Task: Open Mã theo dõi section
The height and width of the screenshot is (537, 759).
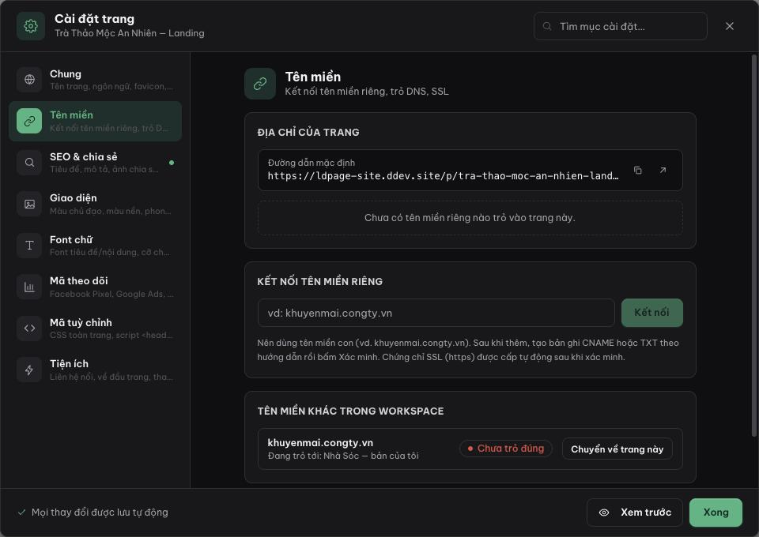Action: (96, 287)
